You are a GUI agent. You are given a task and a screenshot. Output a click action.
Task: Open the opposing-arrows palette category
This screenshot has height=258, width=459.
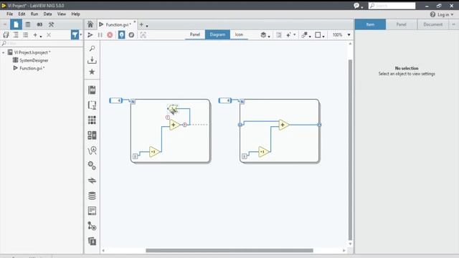[92, 181]
